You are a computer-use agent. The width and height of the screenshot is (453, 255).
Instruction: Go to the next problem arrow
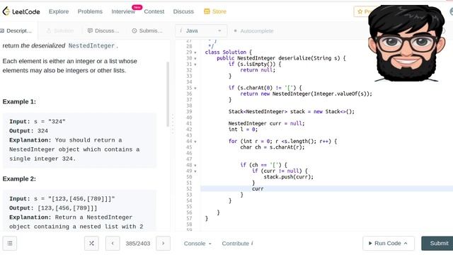coord(163,244)
